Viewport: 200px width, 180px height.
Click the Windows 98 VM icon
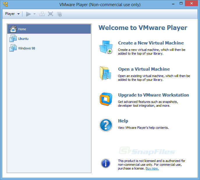tap(13, 48)
